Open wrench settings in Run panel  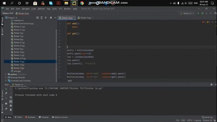tap(6, 93)
